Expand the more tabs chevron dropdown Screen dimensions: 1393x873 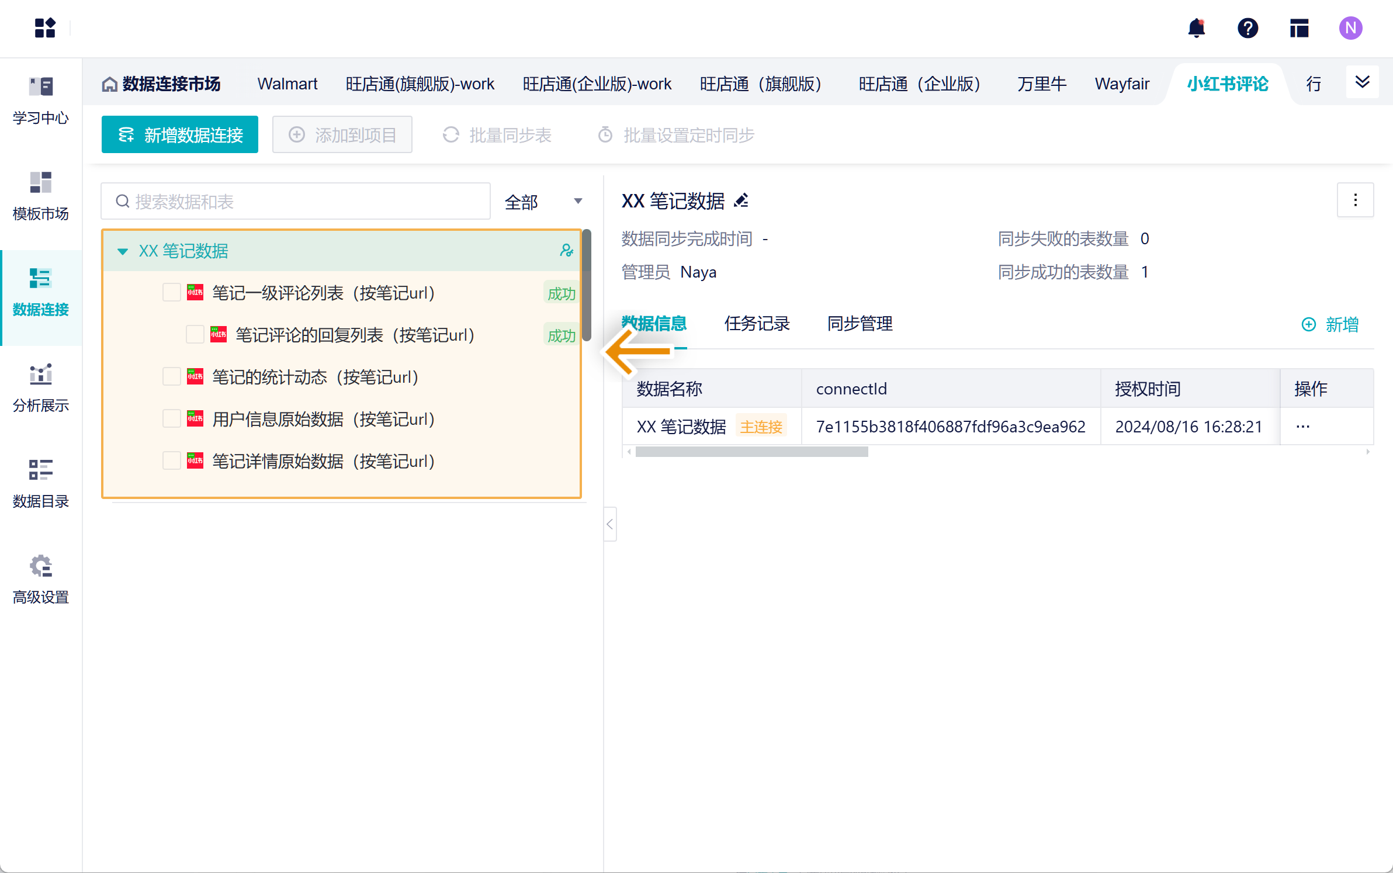point(1362,83)
